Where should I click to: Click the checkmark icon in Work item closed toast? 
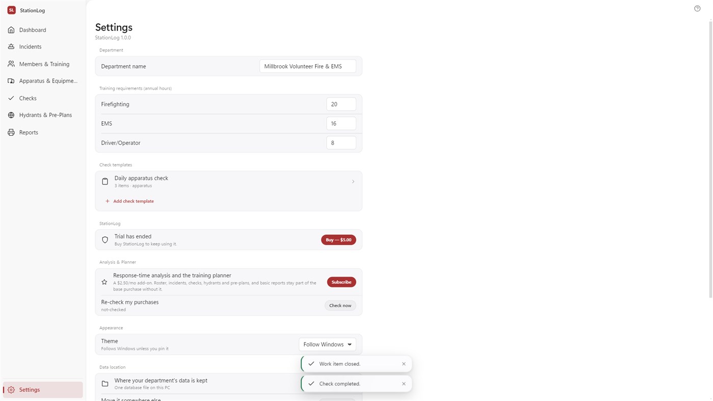pyautogui.click(x=311, y=364)
